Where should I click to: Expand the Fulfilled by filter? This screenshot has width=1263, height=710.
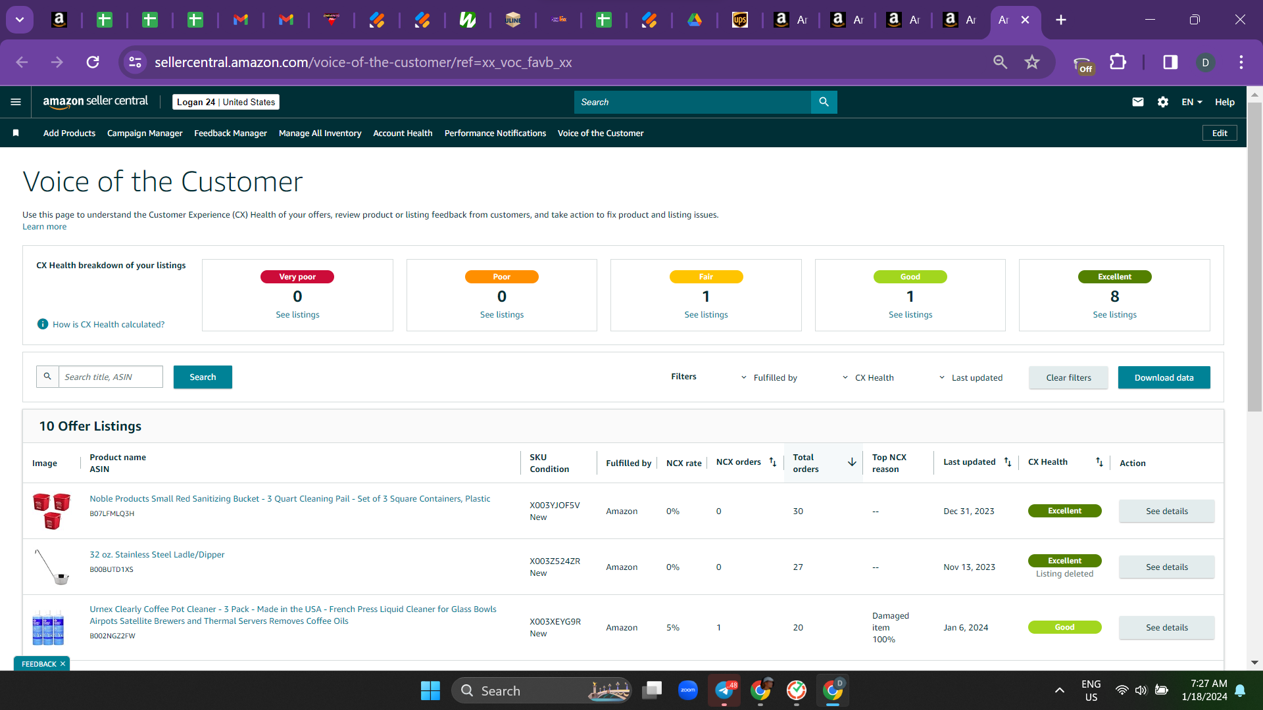point(768,377)
